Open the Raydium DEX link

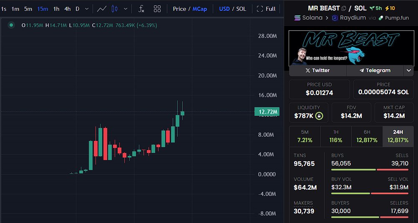tap(349, 18)
